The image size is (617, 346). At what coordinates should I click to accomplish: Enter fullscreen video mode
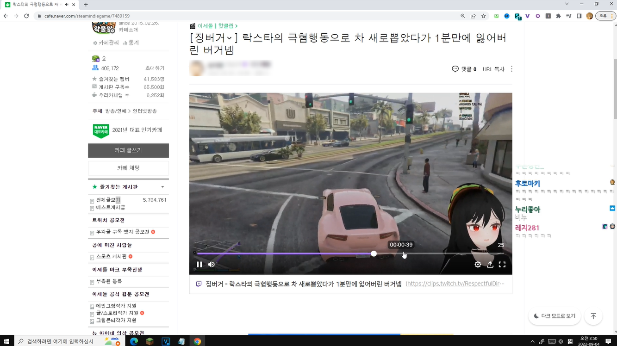[502, 265]
